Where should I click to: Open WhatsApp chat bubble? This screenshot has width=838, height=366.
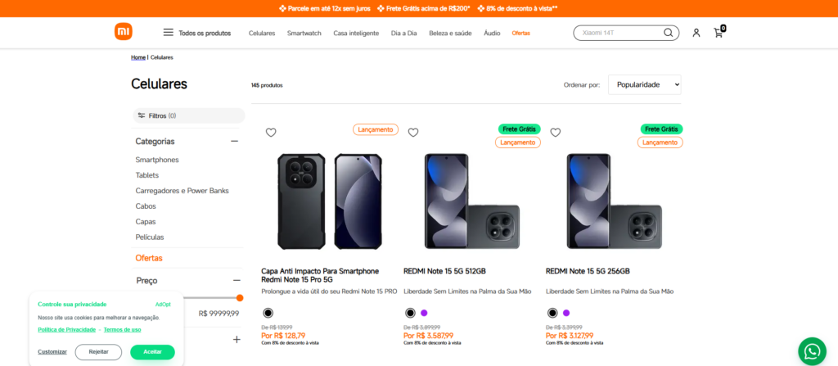[x=813, y=351]
